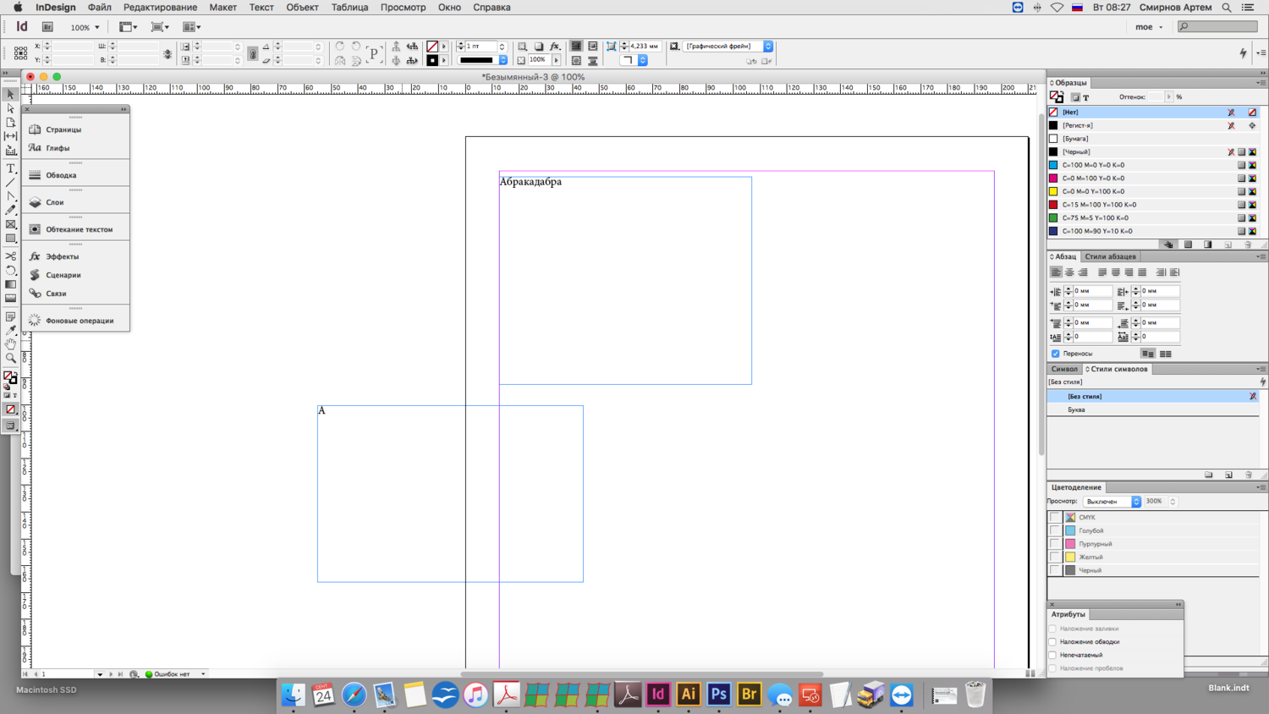The width and height of the screenshot is (1269, 714).
Task: Select the Zoom tool in toolbox
Action: pos(11,358)
